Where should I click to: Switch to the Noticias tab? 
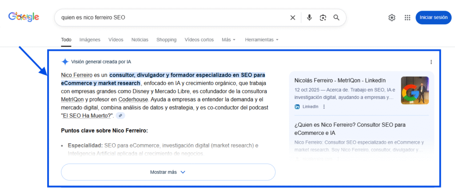click(x=140, y=40)
